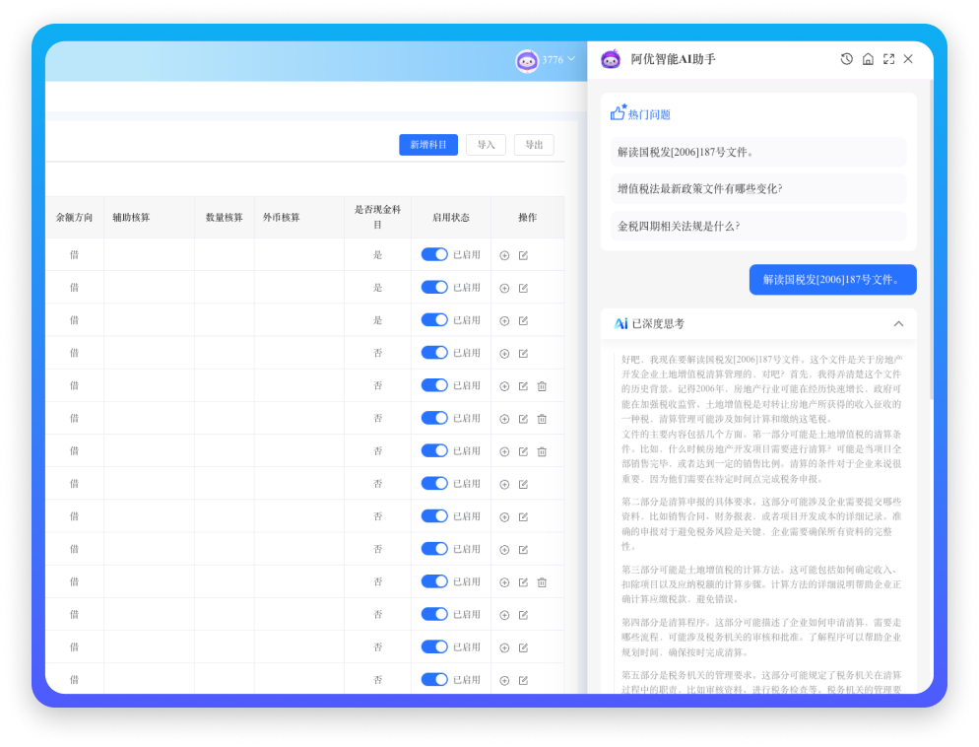Screen dimensions: 979x747
Task: Select hot question 金税四期相关法规是什么?
Action: tap(679, 226)
